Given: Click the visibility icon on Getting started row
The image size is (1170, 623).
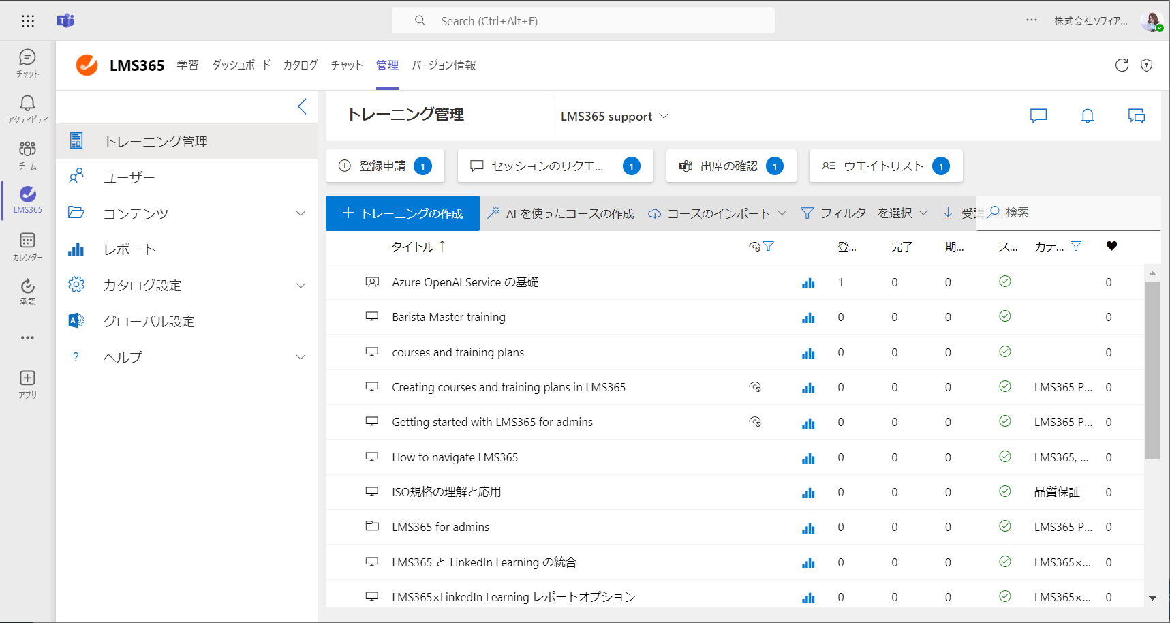Looking at the screenshot, I should (755, 422).
